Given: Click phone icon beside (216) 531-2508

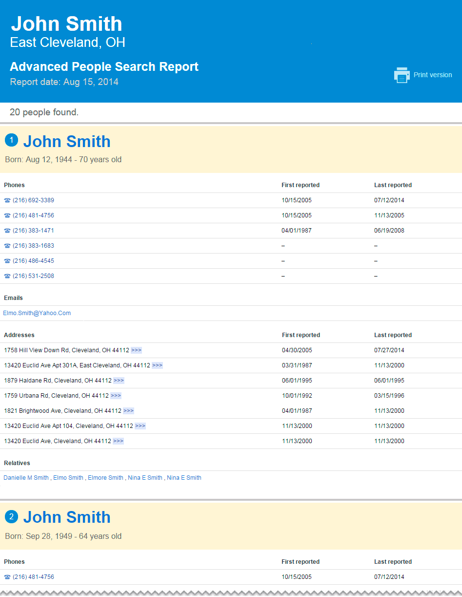Looking at the screenshot, I should tap(7, 276).
